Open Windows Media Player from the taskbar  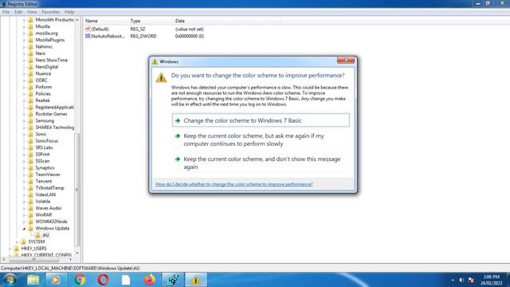pos(55,280)
